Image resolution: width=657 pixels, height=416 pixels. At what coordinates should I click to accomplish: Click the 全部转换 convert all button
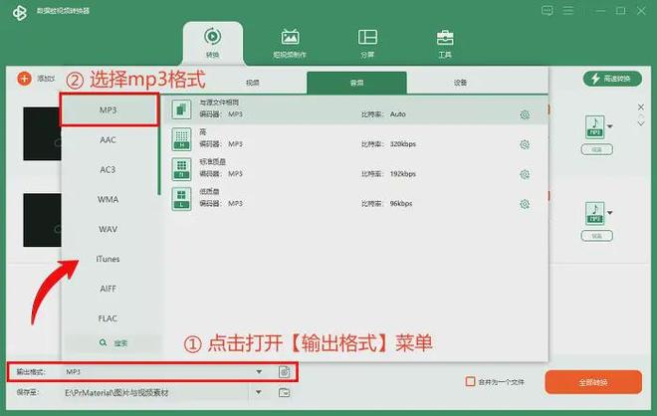coord(593,382)
